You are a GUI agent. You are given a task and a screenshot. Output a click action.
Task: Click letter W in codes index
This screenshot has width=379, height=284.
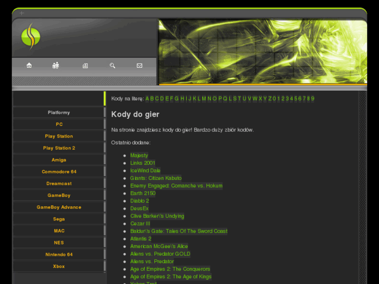[x=255, y=98]
